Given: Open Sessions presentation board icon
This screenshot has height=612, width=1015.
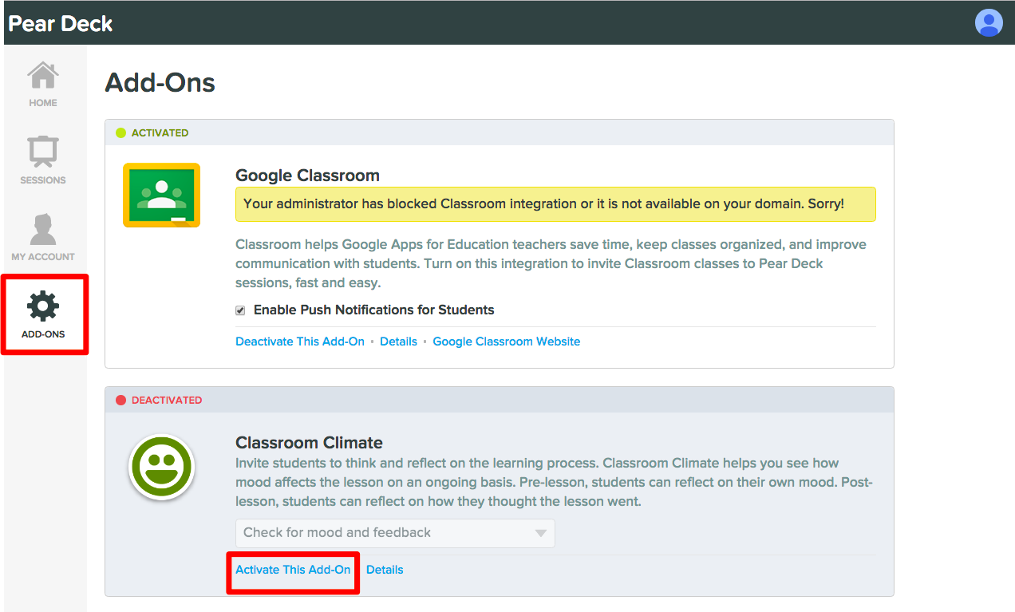Looking at the screenshot, I should 43,152.
